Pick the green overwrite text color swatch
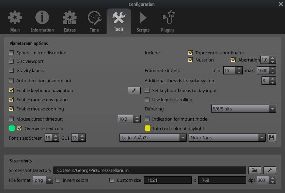Screen dimensions: 285x193 click(12, 128)
